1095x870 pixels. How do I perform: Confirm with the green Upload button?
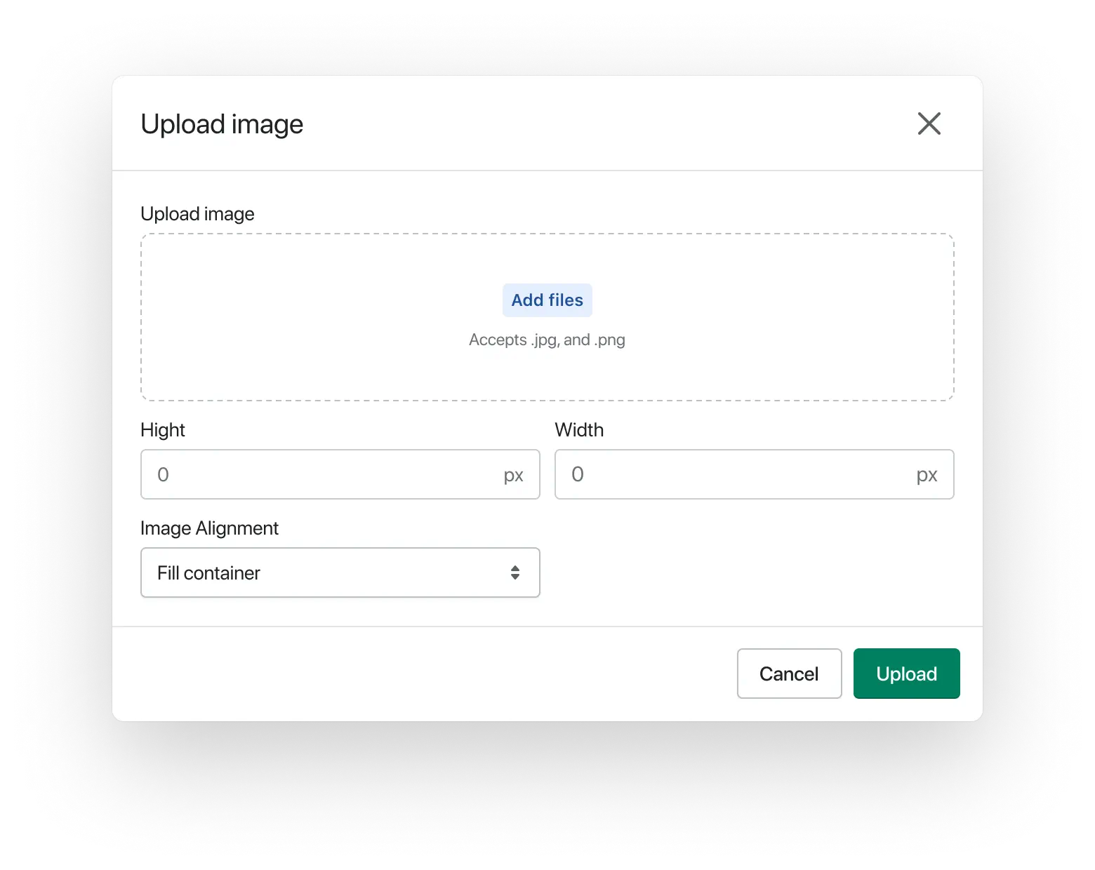[x=907, y=674]
